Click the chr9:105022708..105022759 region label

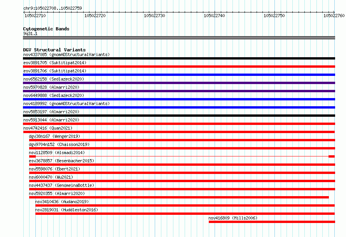coord(52,8)
